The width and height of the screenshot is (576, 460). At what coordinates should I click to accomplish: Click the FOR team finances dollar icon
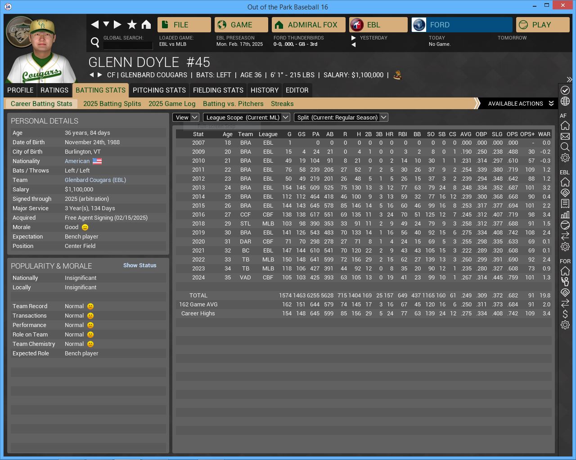point(565,314)
